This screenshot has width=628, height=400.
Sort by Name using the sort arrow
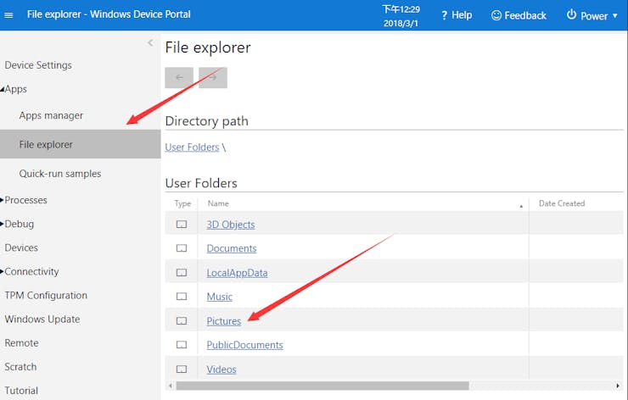point(521,206)
